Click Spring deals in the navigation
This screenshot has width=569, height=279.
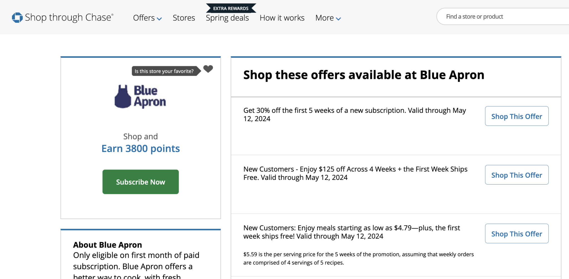click(x=227, y=18)
